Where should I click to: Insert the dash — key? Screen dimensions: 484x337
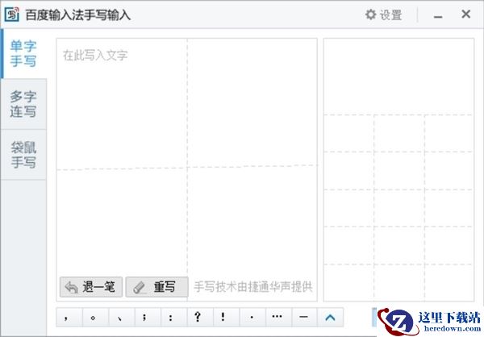tap(305, 317)
